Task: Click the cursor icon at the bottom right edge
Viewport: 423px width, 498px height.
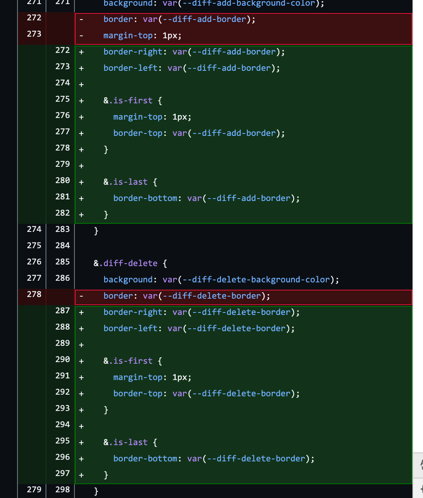Action: pyautogui.click(x=421, y=488)
